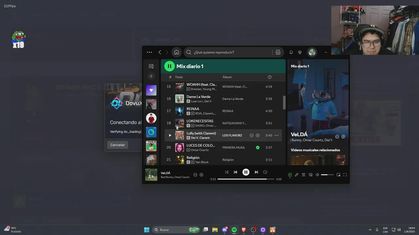Show lyrics with the microphone icon
419x235 pixels.
pos(297,175)
